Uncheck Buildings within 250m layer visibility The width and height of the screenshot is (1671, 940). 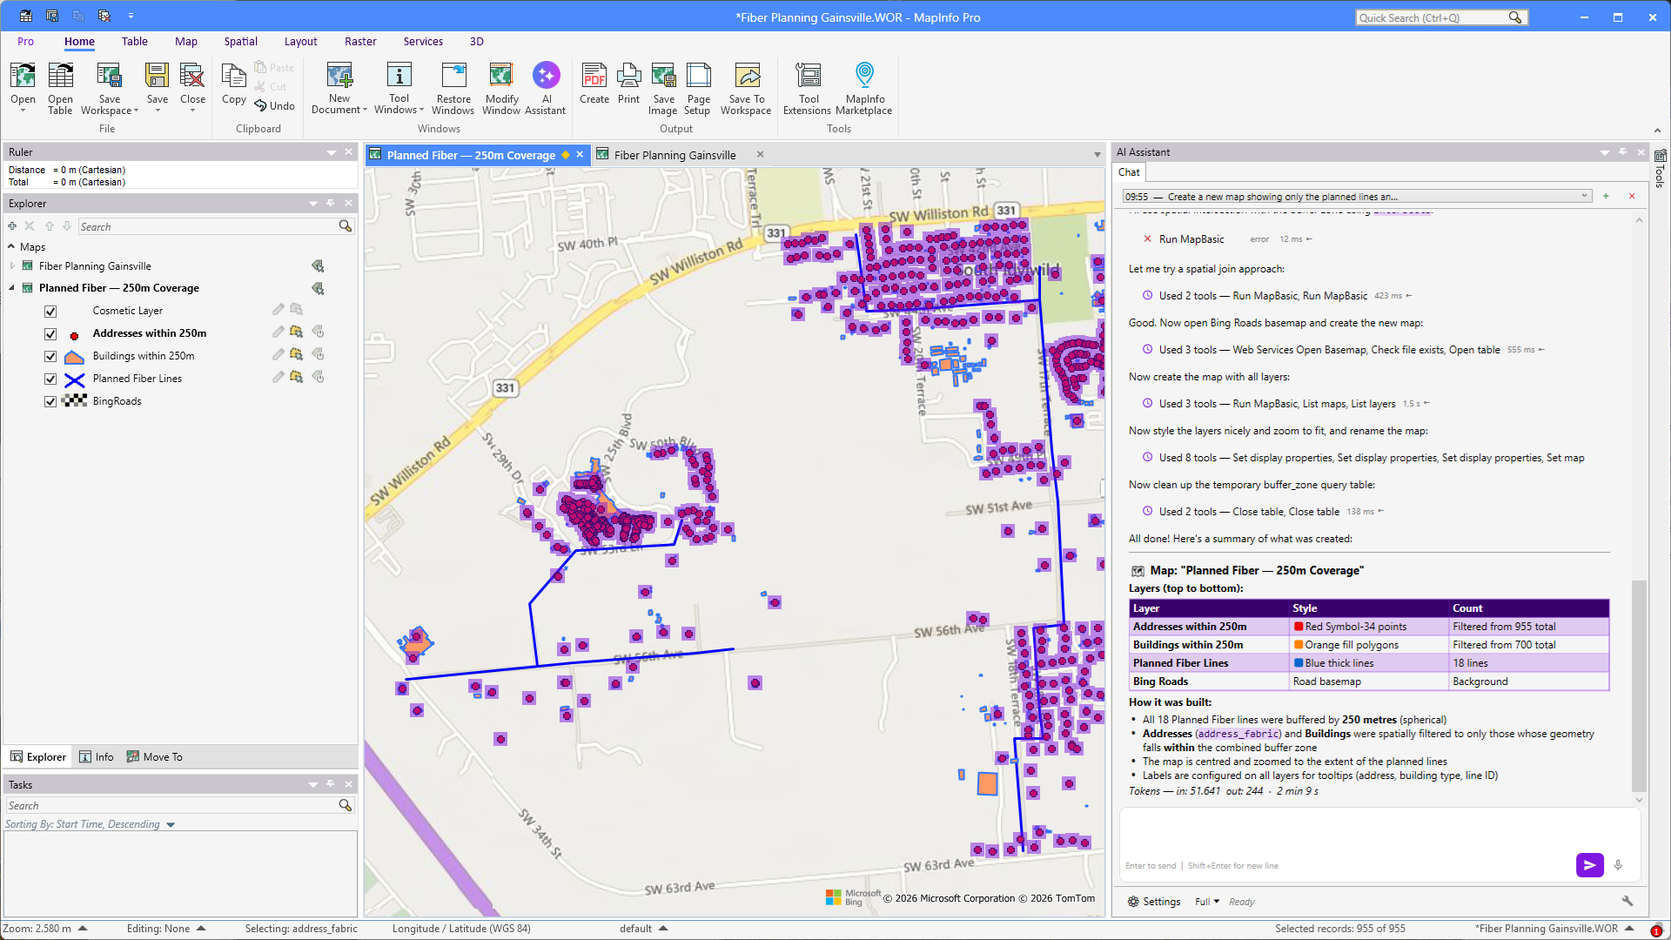pos(50,357)
